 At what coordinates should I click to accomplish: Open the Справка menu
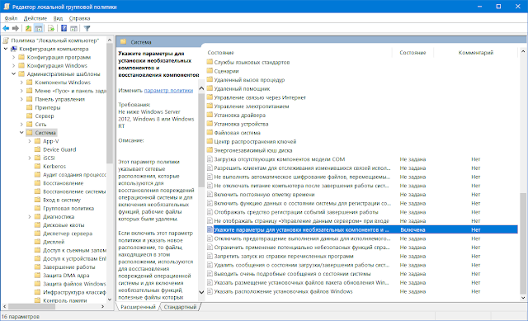79,18
